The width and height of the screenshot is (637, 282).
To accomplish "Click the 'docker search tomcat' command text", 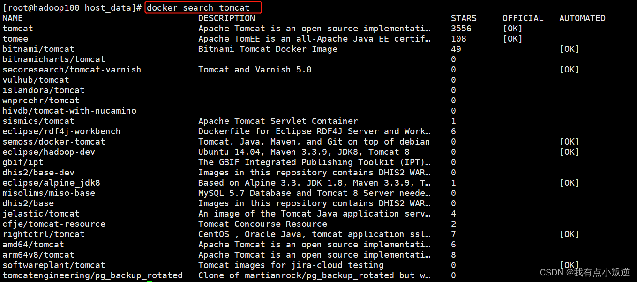I will tap(198, 8).
